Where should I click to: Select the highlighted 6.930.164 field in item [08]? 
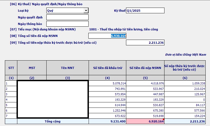point(107,36)
